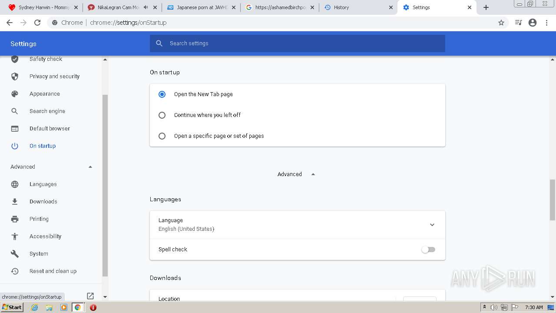Open the Privacy and security shield icon
This screenshot has width=556, height=313.
(15, 77)
